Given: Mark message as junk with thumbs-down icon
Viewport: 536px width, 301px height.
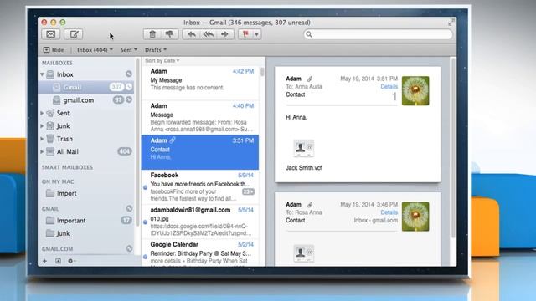Looking at the screenshot, I should click(x=169, y=34).
